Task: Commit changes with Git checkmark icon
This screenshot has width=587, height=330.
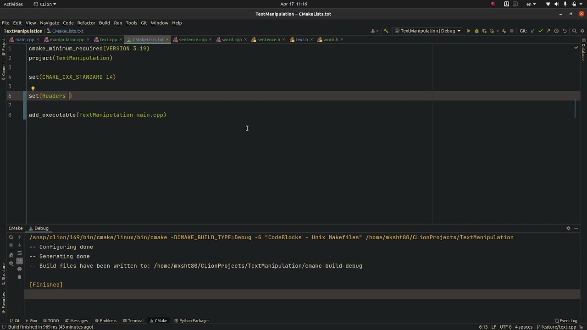Action: [541, 31]
